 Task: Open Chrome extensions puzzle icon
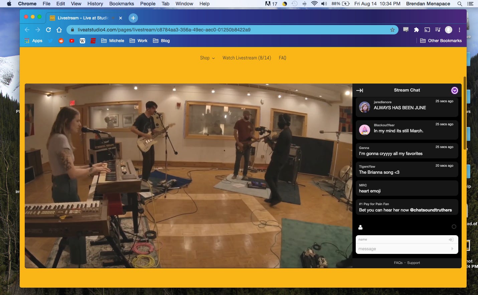417,30
